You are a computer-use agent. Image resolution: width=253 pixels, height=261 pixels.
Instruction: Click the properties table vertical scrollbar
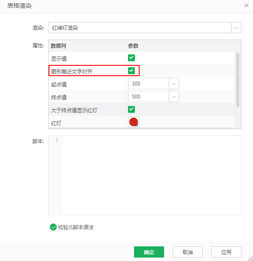238,80
